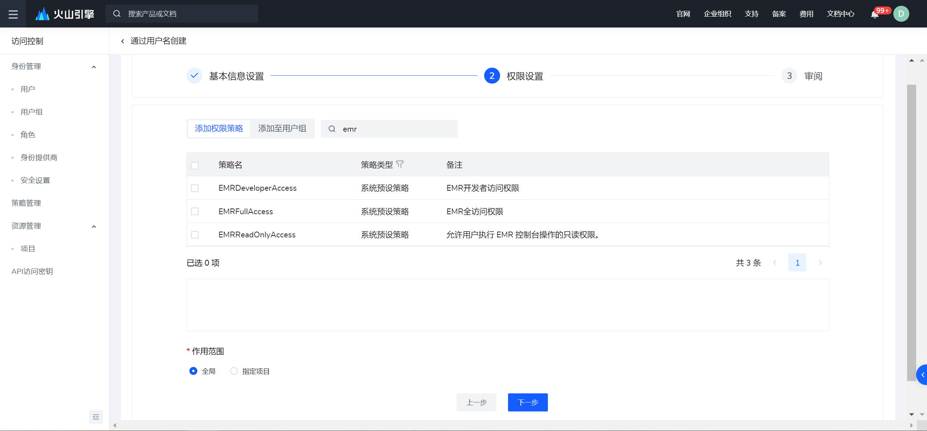The width and height of the screenshot is (927, 431).
Task: Click the vertical scrollbar thumb
Action: coord(911,233)
